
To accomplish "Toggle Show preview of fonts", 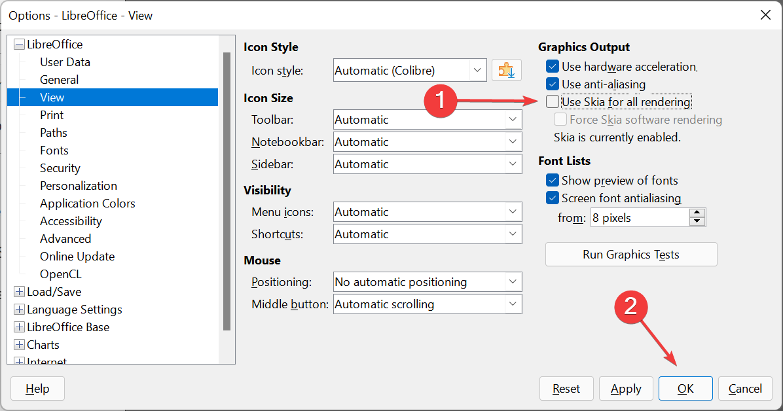I will (553, 180).
